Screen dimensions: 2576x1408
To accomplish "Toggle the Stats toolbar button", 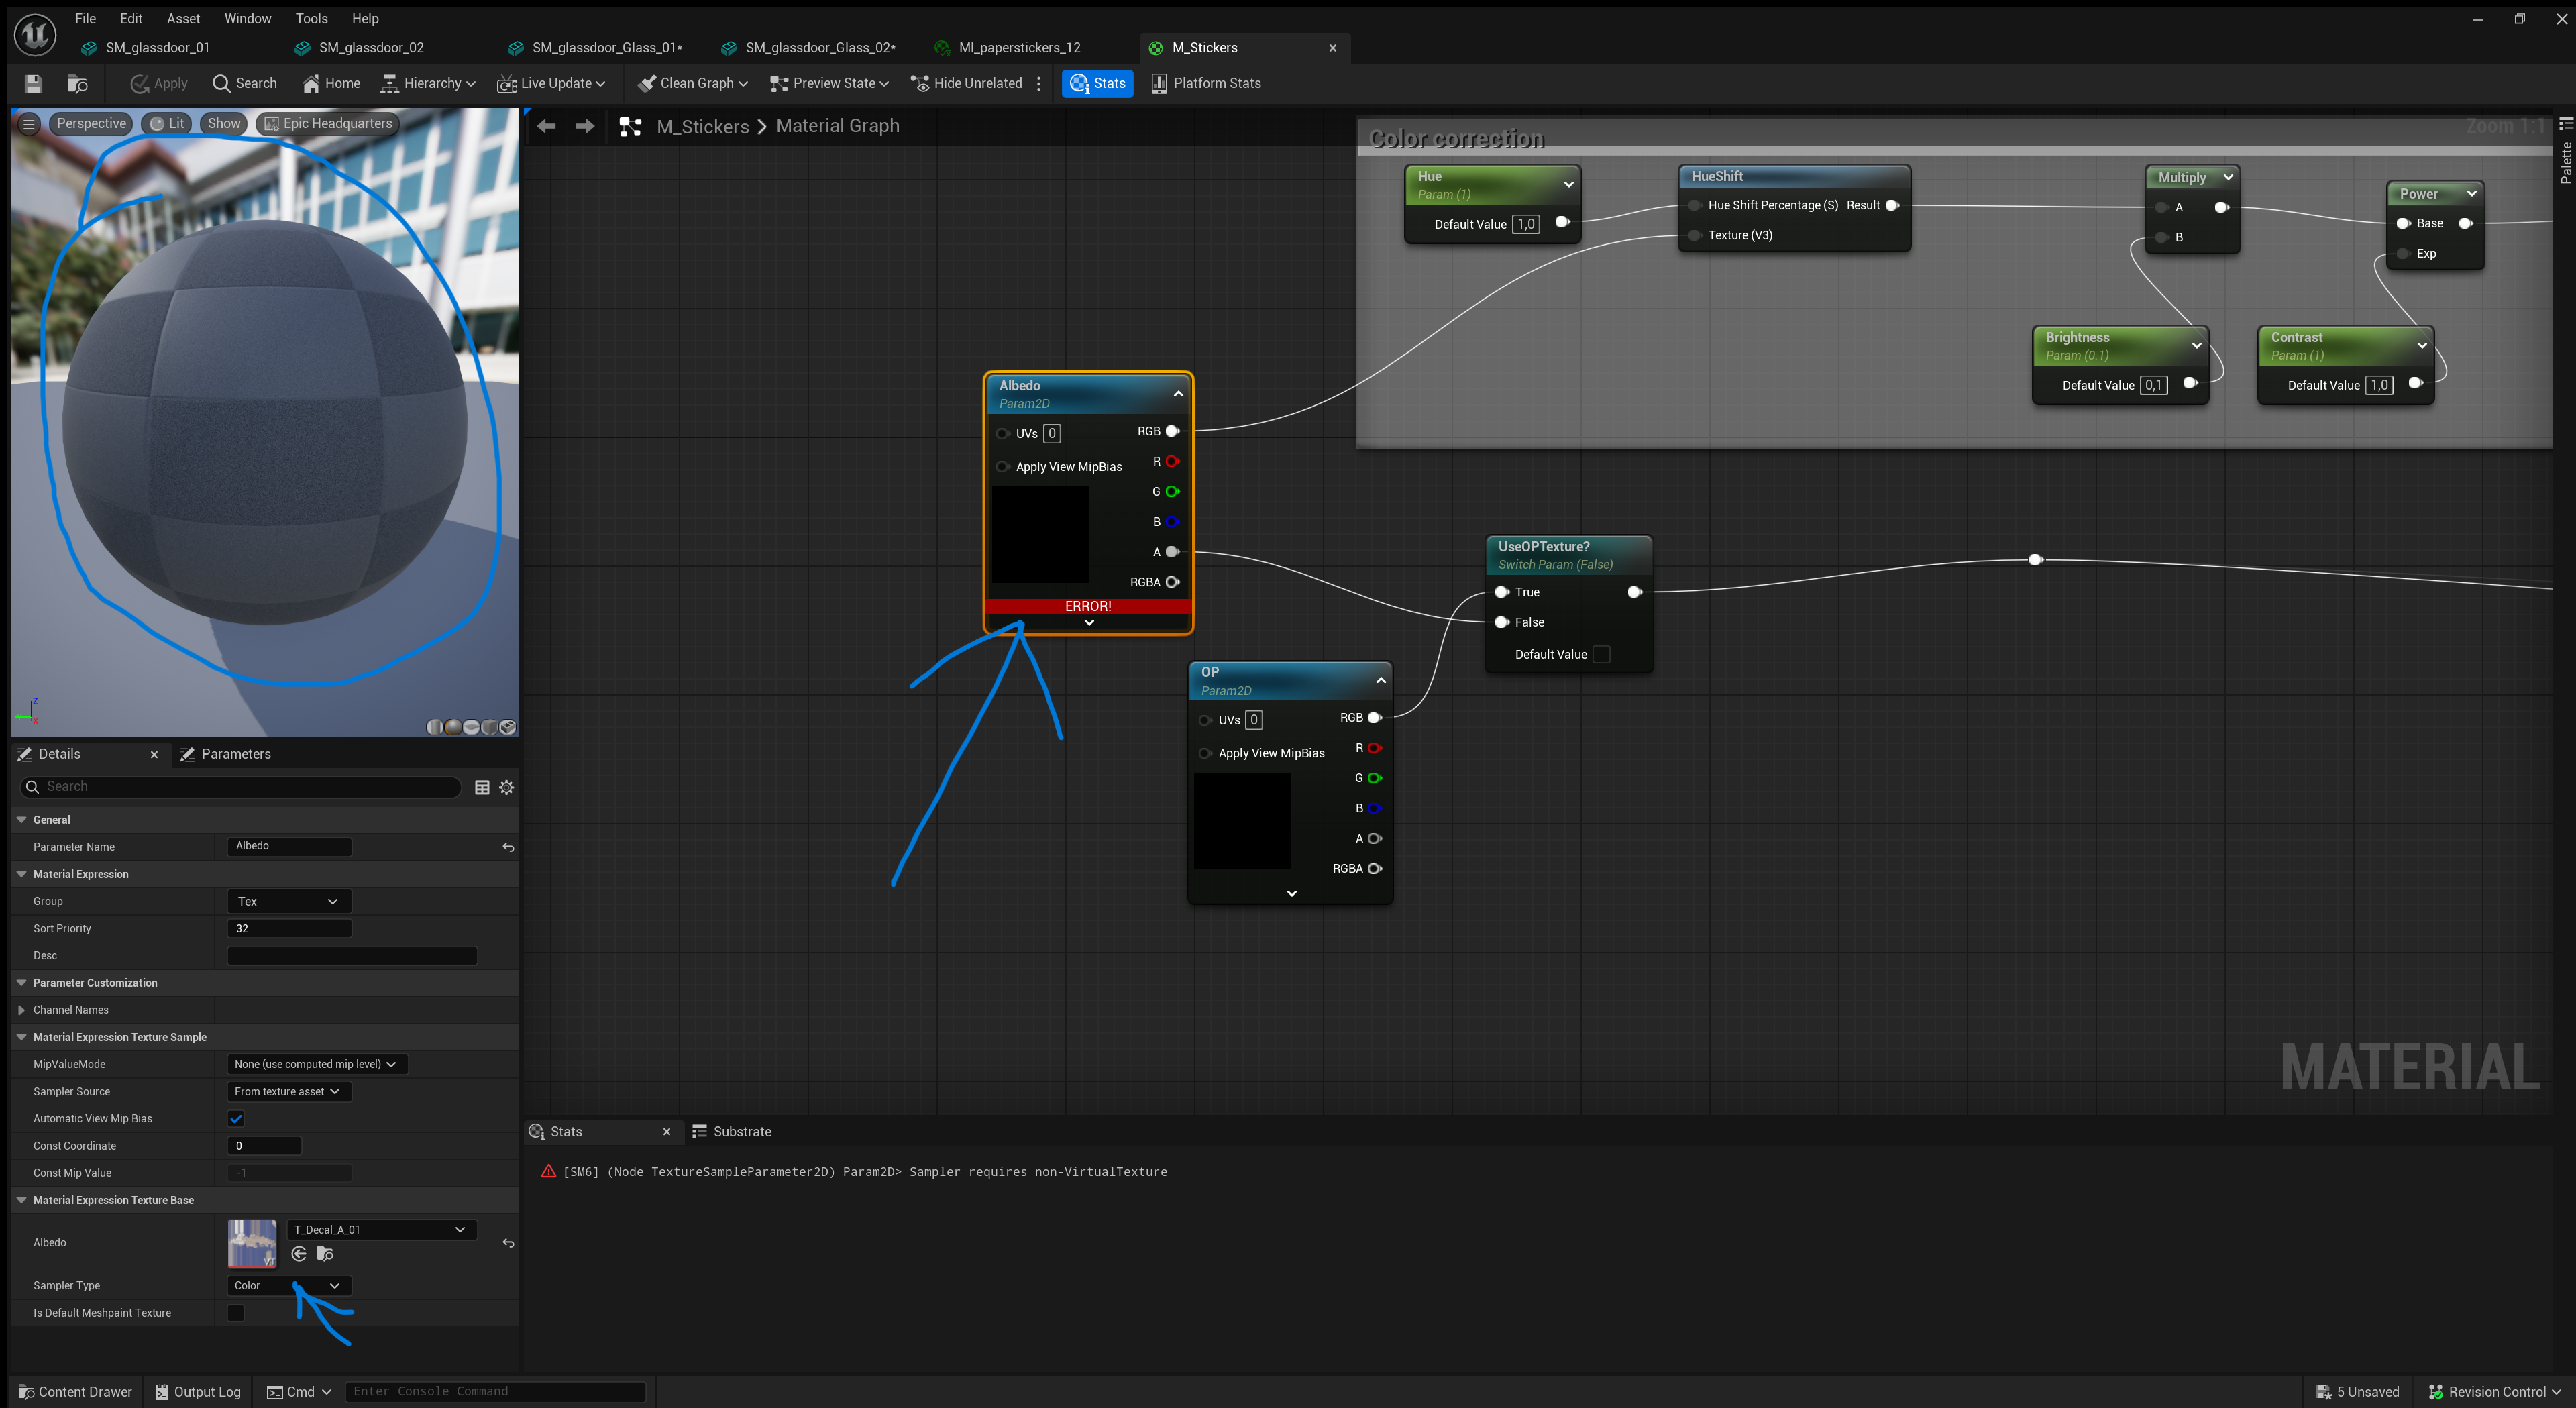I will (x=1097, y=84).
